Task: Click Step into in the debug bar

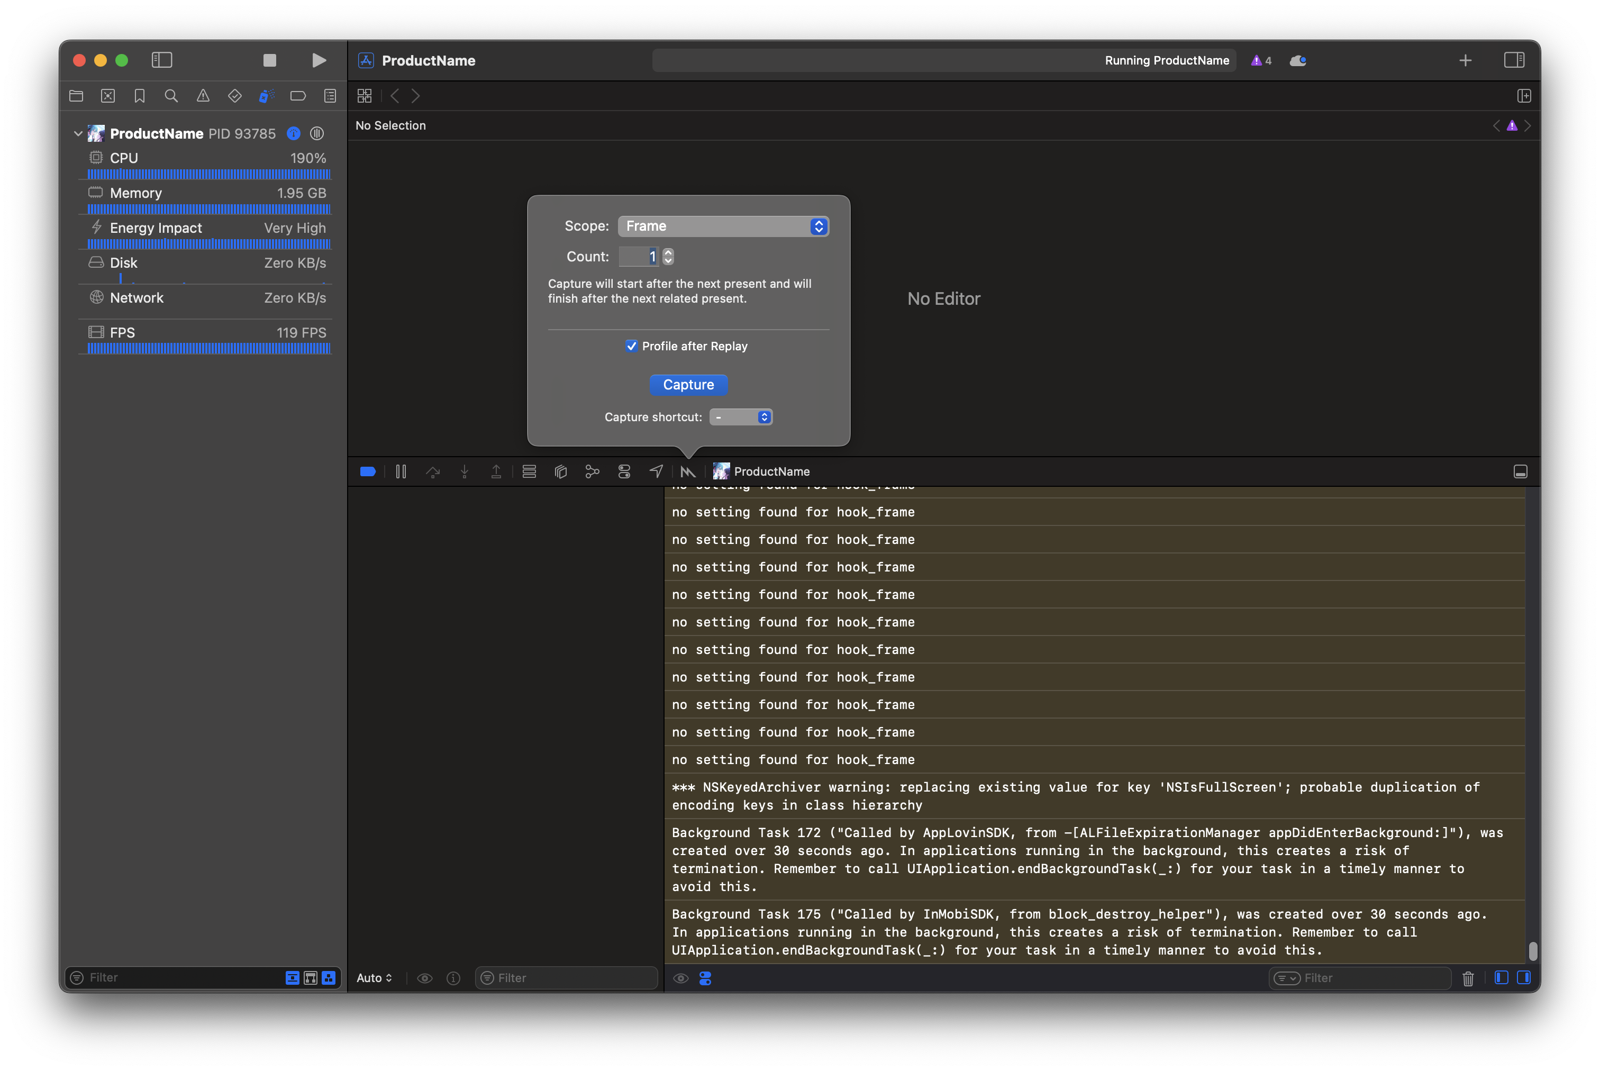Action: [465, 471]
